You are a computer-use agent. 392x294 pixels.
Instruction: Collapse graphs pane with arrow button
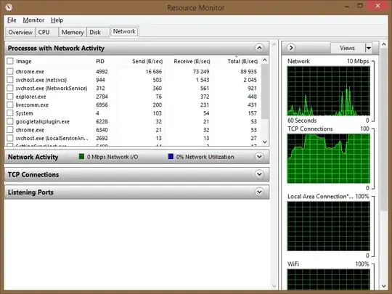[x=291, y=47]
